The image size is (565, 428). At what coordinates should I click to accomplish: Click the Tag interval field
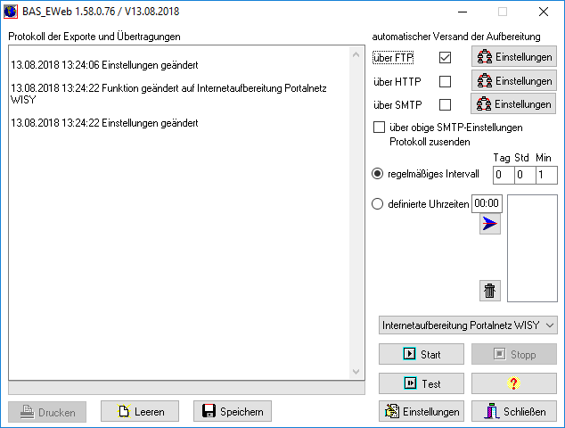coord(504,176)
